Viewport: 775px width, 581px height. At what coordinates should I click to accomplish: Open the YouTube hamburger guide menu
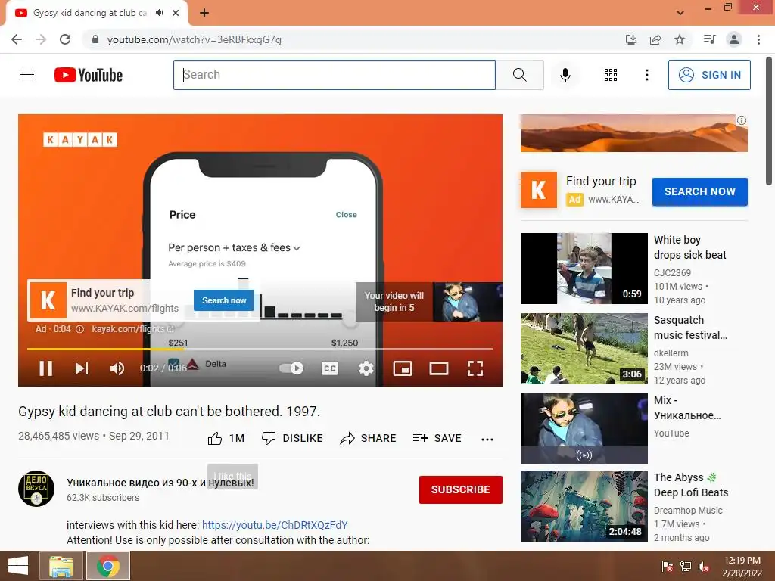27,75
